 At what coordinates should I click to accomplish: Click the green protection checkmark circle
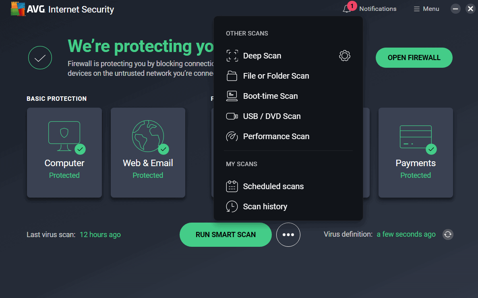(x=40, y=58)
